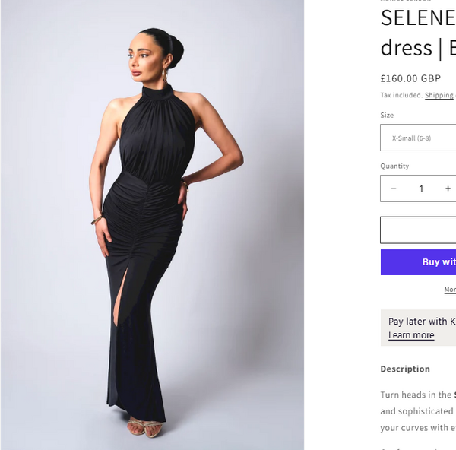Open the black halter dress product photo
This screenshot has width=456, height=450.
[152, 225]
